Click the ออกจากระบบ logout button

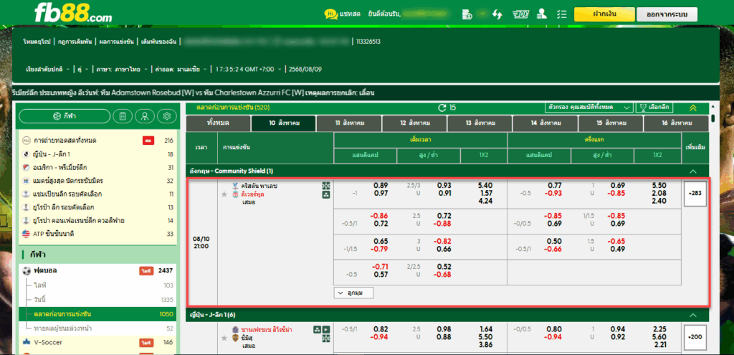click(x=667, y=14)
